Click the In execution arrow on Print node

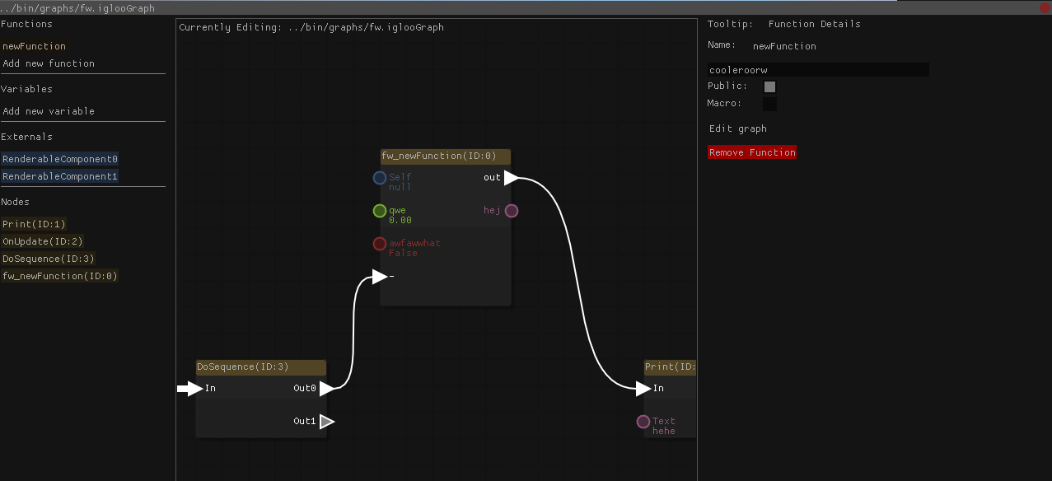point(643,389)
